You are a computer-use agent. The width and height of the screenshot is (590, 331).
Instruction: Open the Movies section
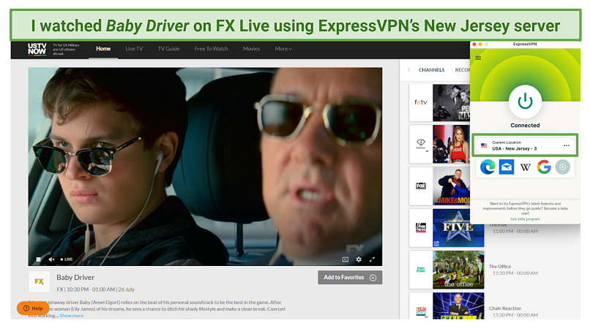(251, 49)
